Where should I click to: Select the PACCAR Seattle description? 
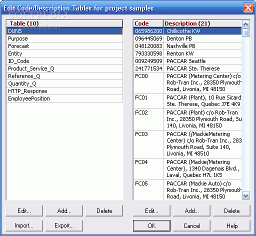click(202, 61)
